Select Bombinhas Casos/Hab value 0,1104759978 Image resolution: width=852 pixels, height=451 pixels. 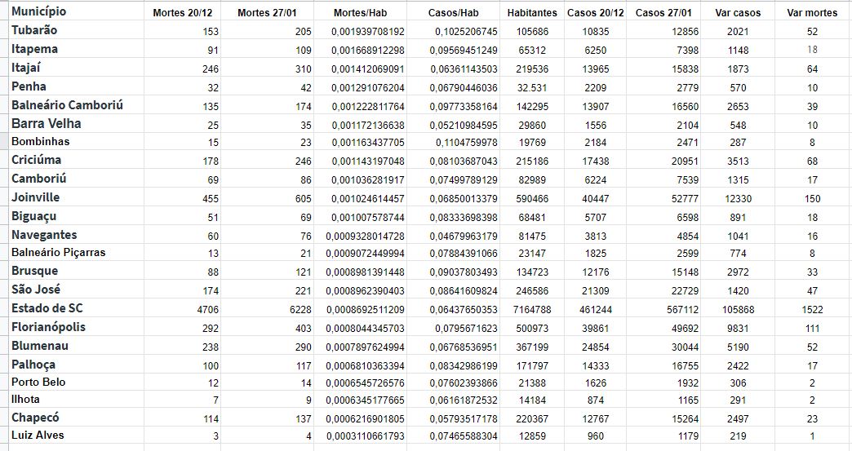click(466, 143)
